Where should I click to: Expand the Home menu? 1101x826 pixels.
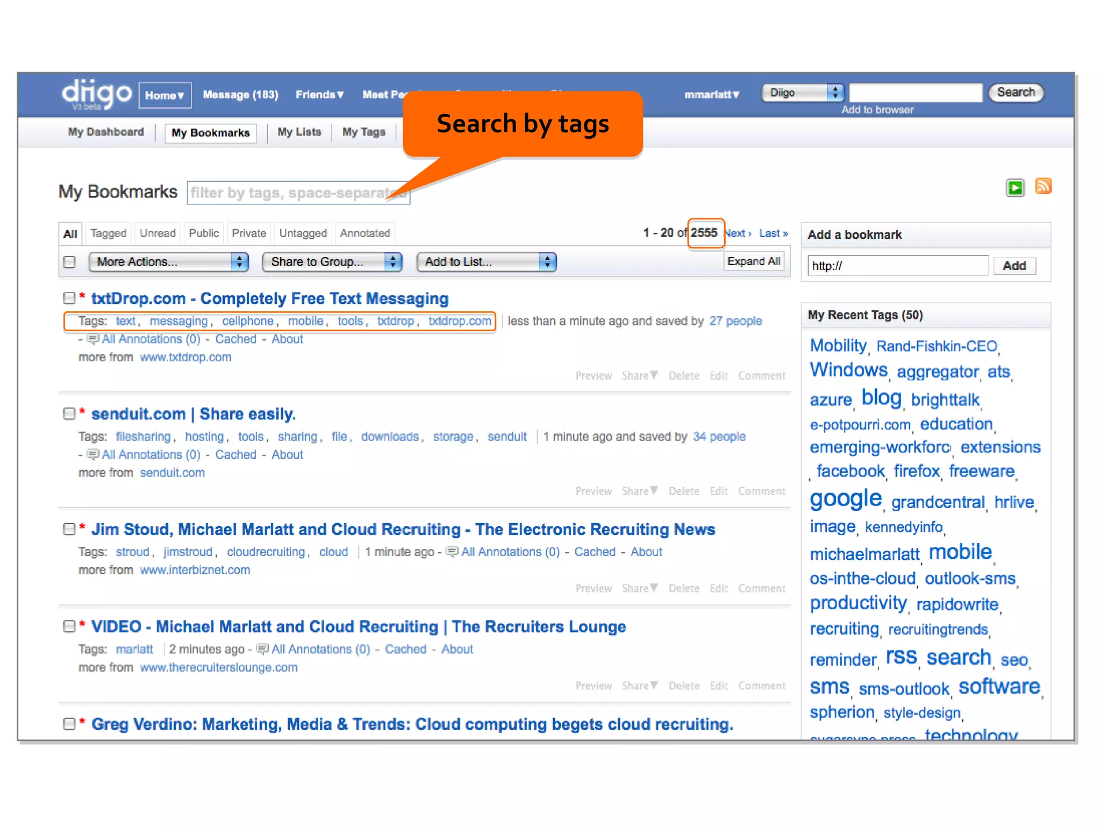pos(165,95)
